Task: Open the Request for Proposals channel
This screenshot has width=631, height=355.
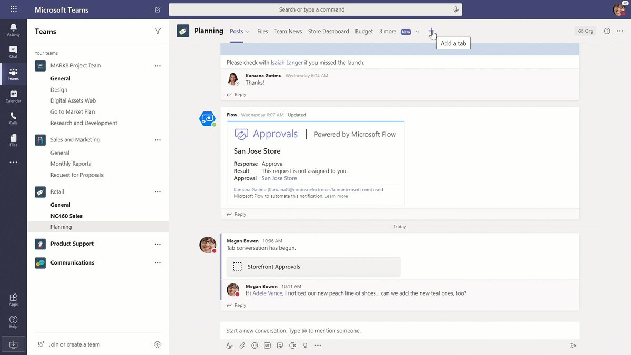Action: (77, 175)
